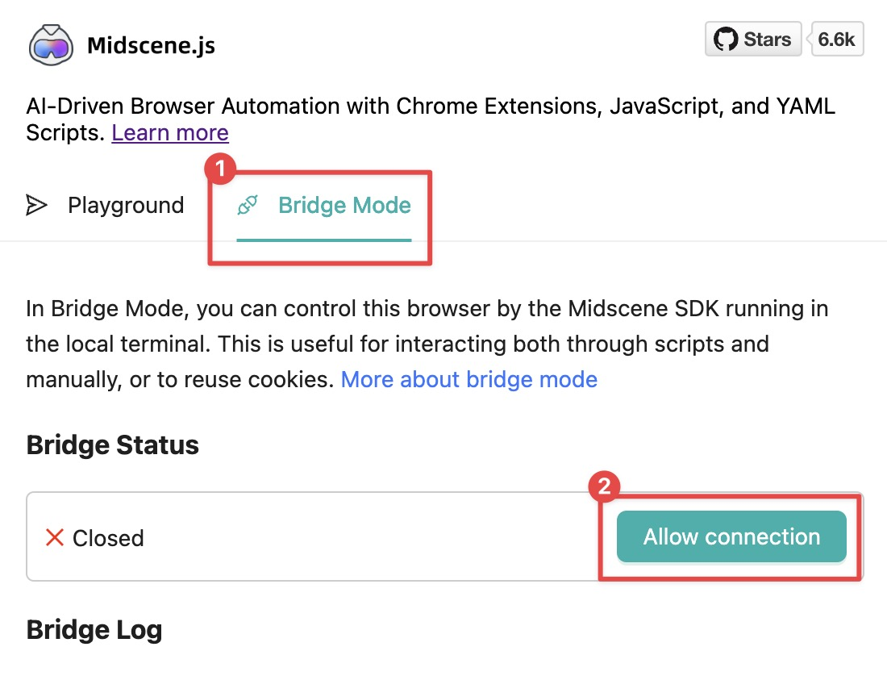Click the Bridge Mode plug icon
887x676 pixels.
pos(248,206)
